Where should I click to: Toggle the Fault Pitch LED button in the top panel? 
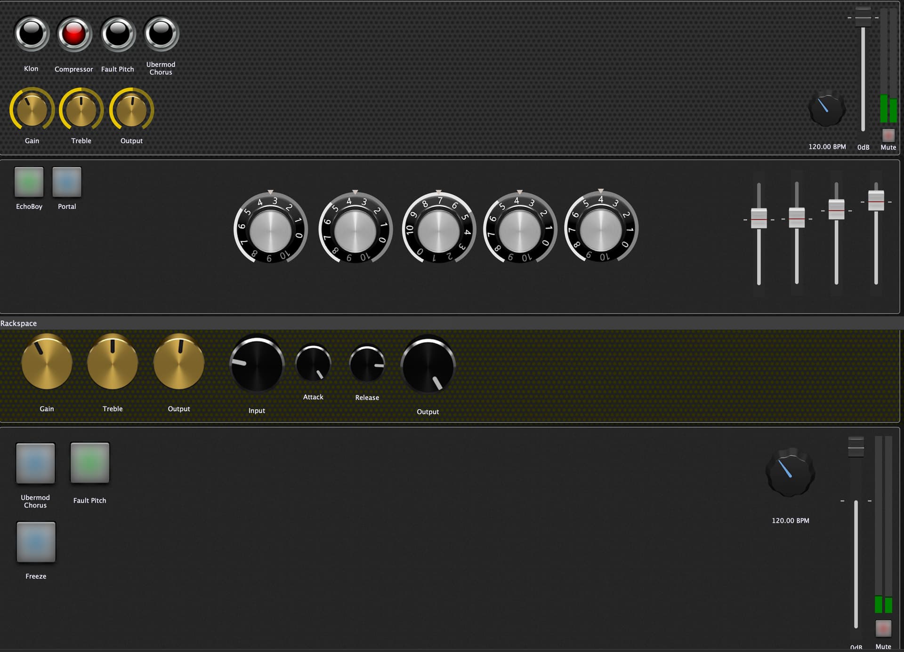coord(118,33)
